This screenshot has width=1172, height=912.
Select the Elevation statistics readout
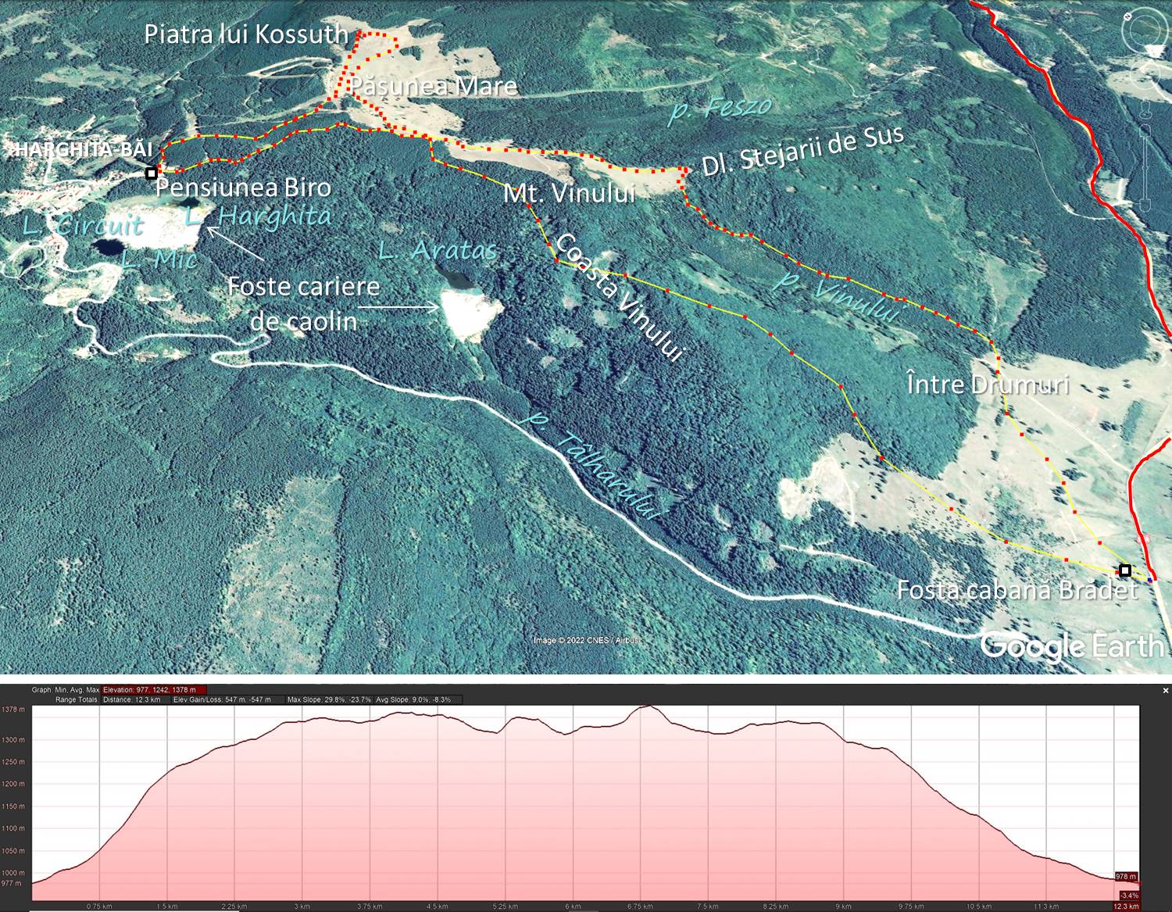[x=153, y=690]
